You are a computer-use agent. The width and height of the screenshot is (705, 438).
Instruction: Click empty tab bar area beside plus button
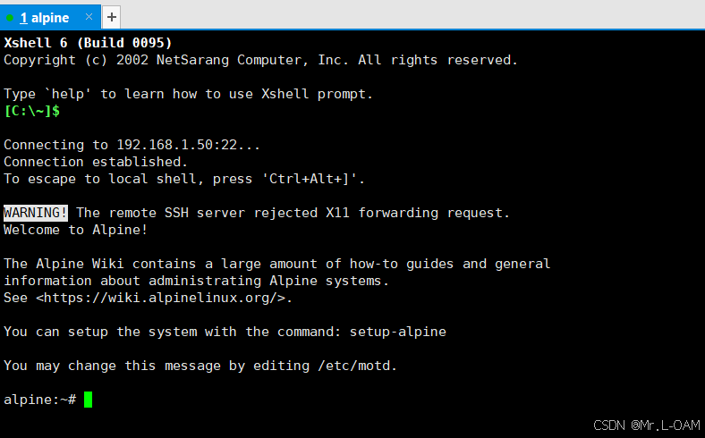(x=404, y=17)
